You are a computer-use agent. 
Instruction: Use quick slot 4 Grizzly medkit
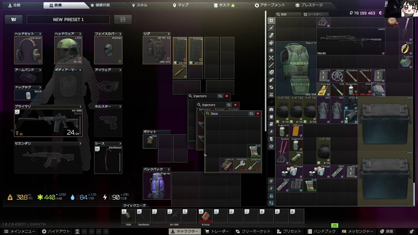click(x=205, y=216)
